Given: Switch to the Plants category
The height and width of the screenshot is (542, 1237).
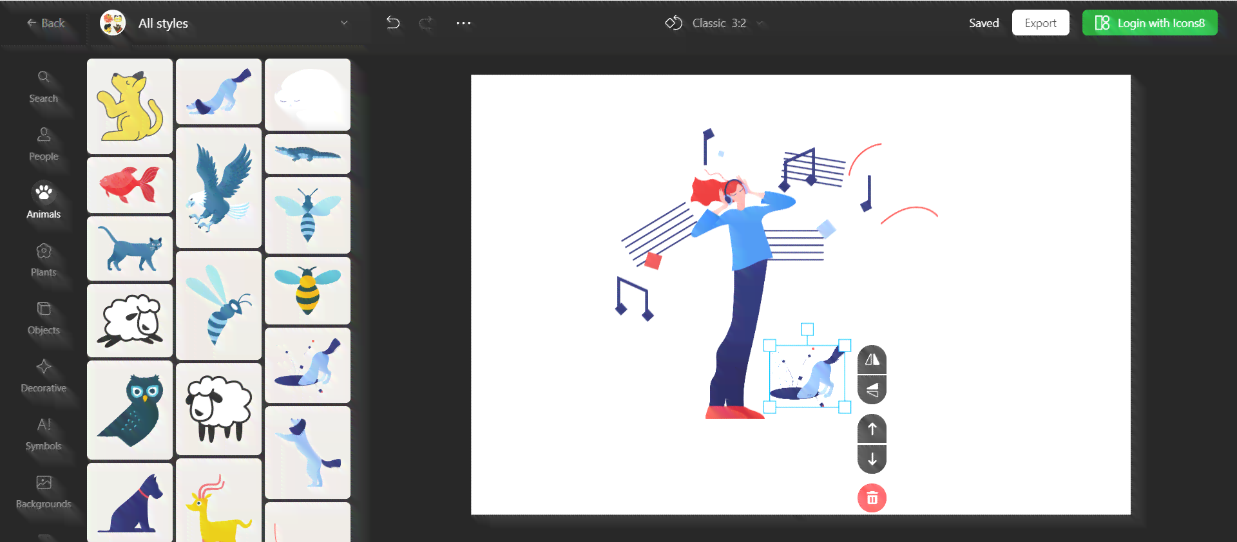Looking at the screenshot, I should pyautogui.click(x=43, y=260).
